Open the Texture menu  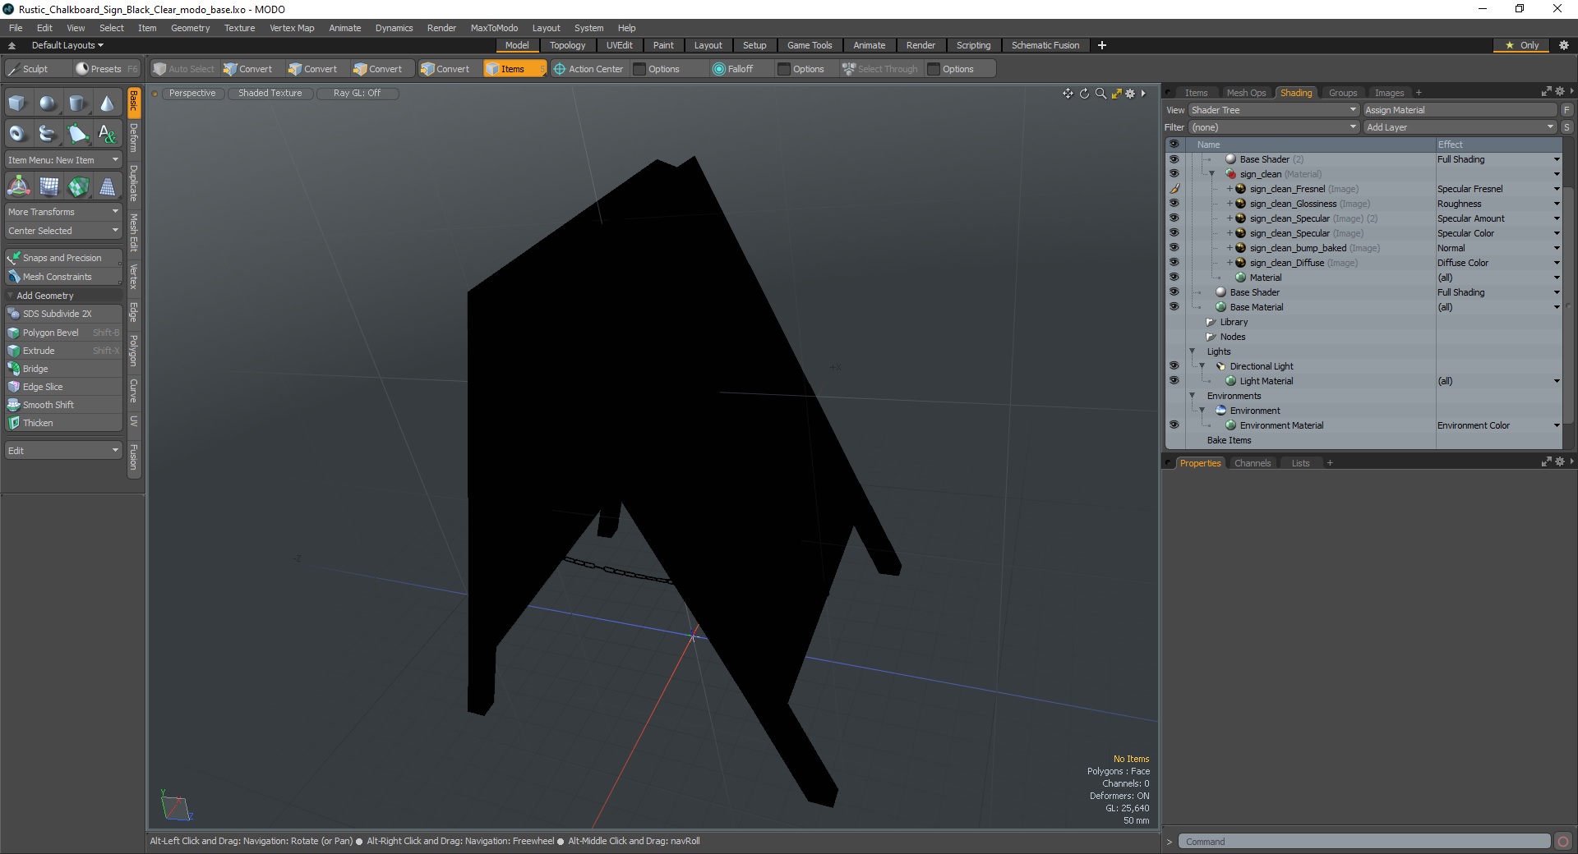239,28
